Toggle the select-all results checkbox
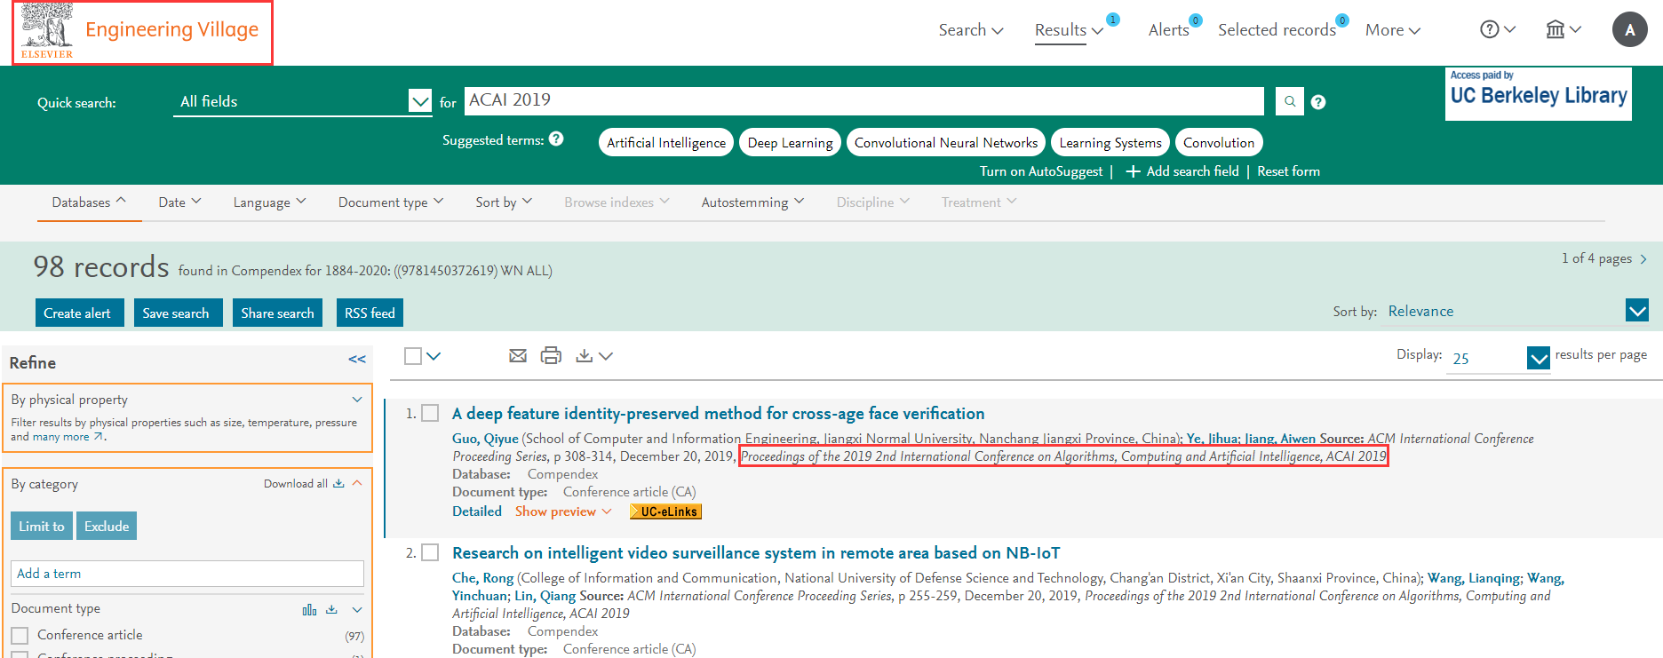Image resolution: width=1663 pixels, height=658 pixels. point(413,356)
